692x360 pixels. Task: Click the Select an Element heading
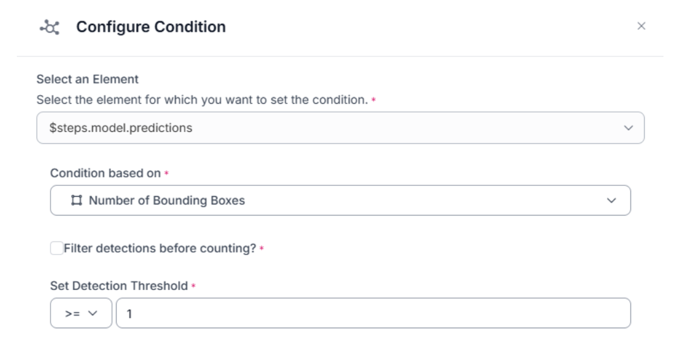pyautogui.click(x=87, y=80)
